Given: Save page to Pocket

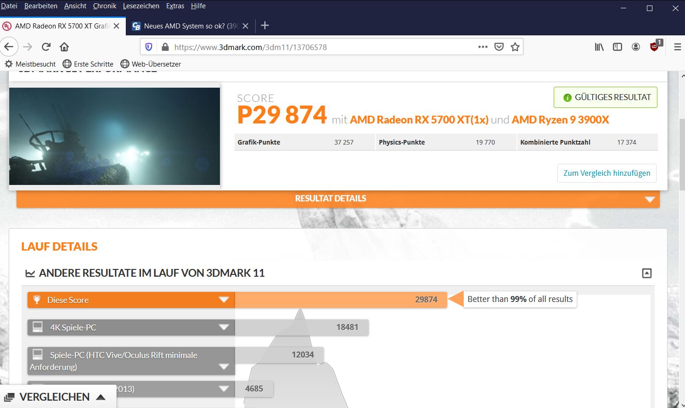Looking at the screenshot, I should (x=499, y=47).
